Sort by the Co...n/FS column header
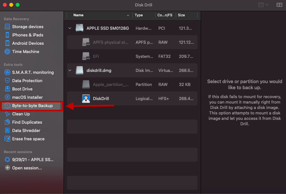286x194 pixels. 165,15
